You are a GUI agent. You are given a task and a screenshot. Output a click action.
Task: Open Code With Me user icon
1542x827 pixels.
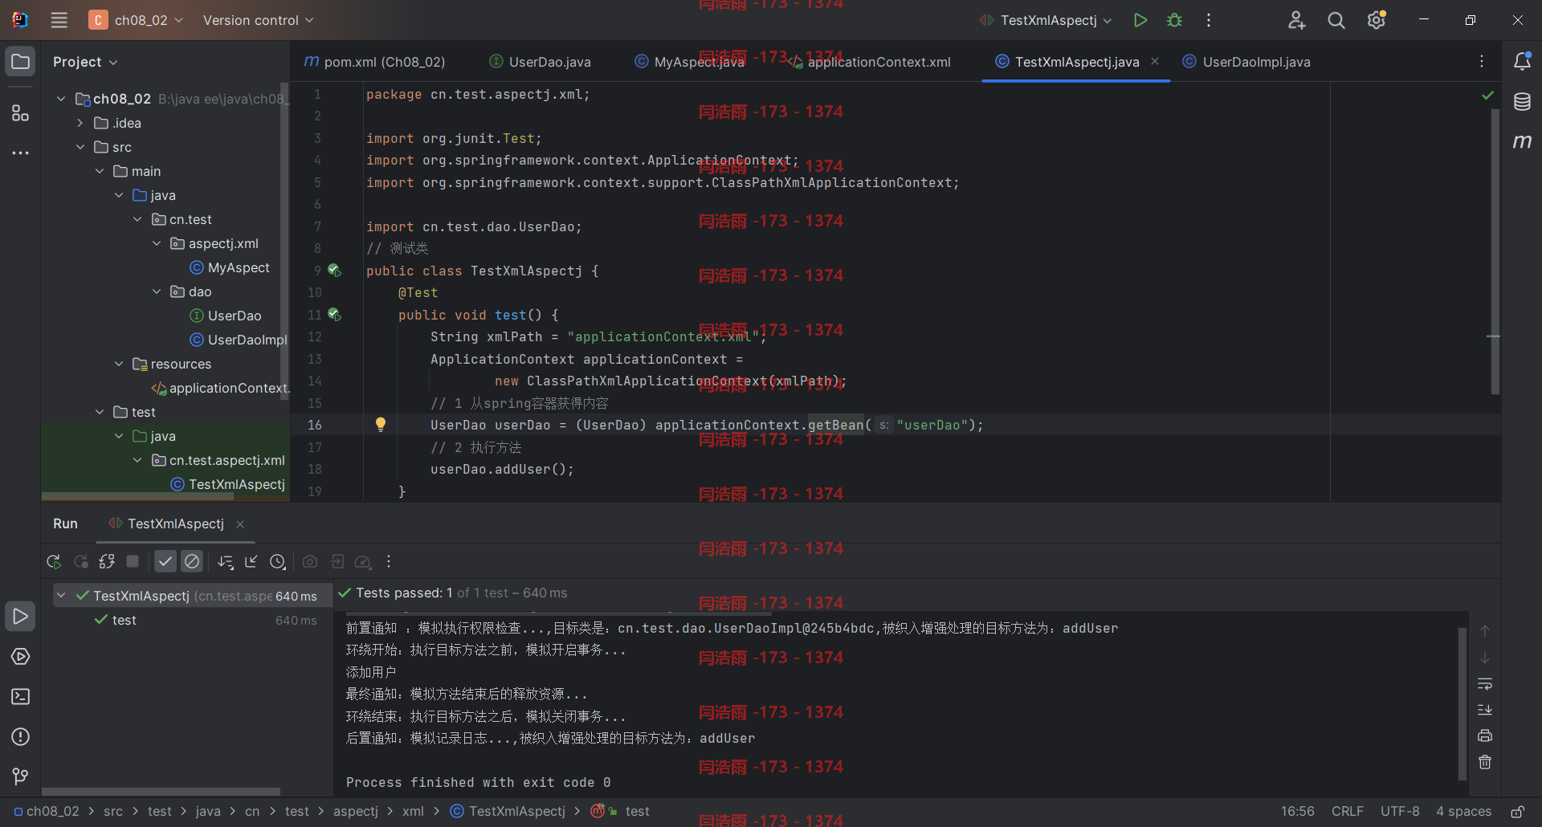(x=1296, y=20)
